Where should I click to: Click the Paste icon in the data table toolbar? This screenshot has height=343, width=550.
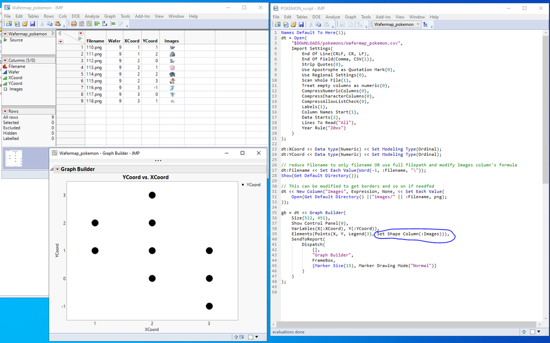[58, 24]
